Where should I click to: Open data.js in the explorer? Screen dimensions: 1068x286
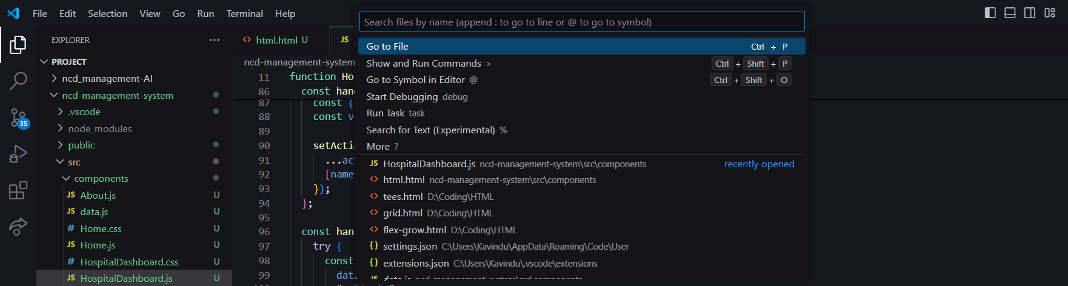134,211
